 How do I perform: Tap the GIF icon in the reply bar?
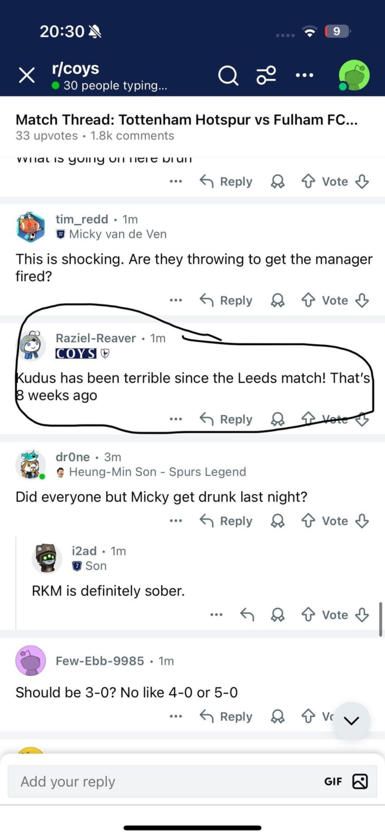333,781
